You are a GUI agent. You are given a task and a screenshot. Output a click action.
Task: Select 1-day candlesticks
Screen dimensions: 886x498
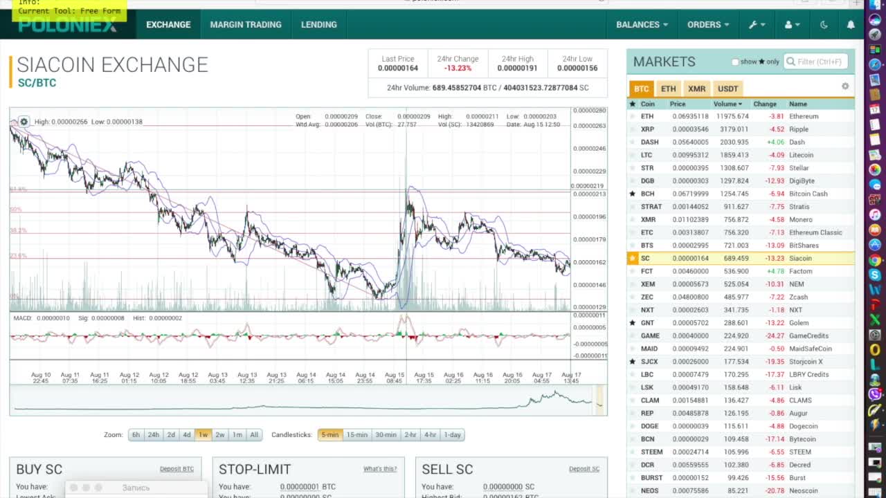coord(453,435)
